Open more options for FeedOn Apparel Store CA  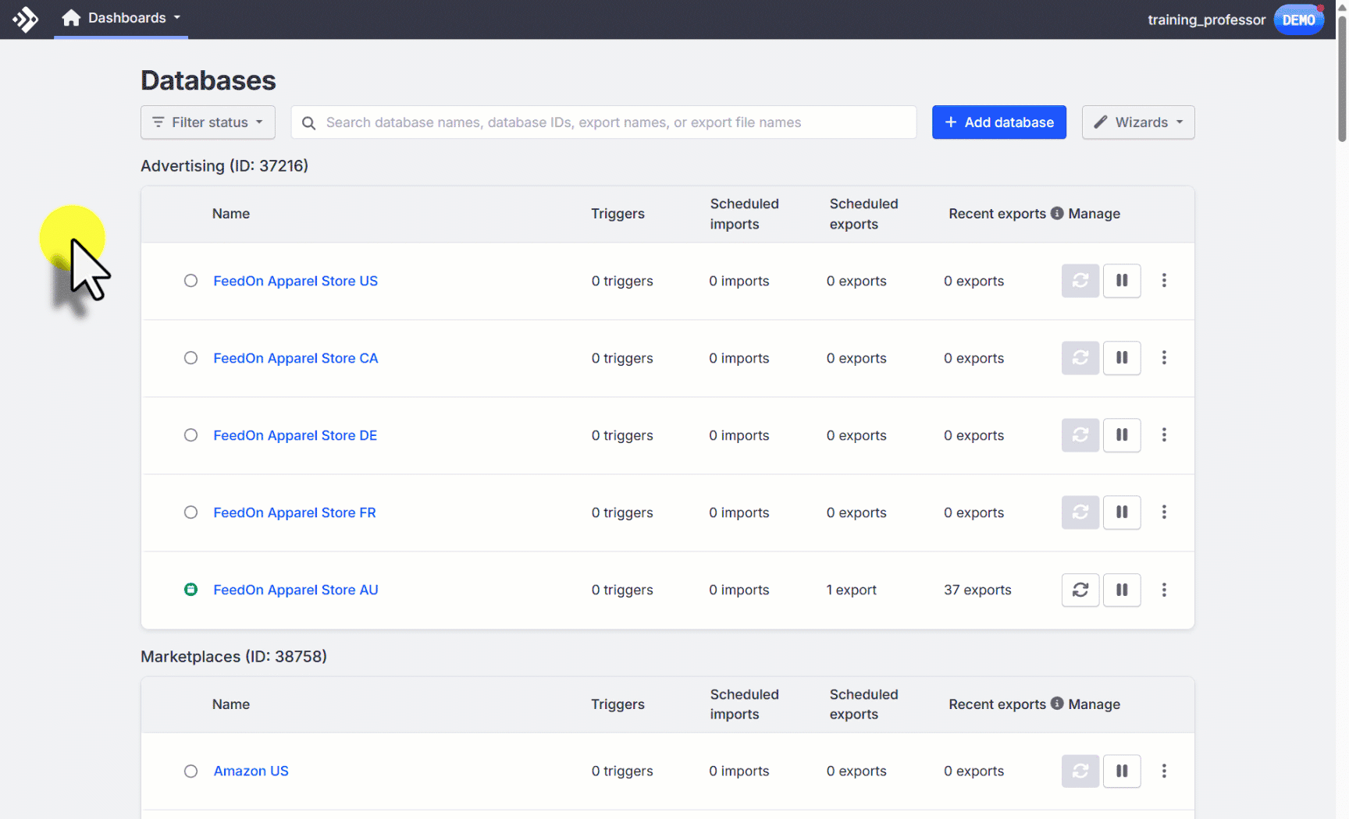[x=1164, y=358]
